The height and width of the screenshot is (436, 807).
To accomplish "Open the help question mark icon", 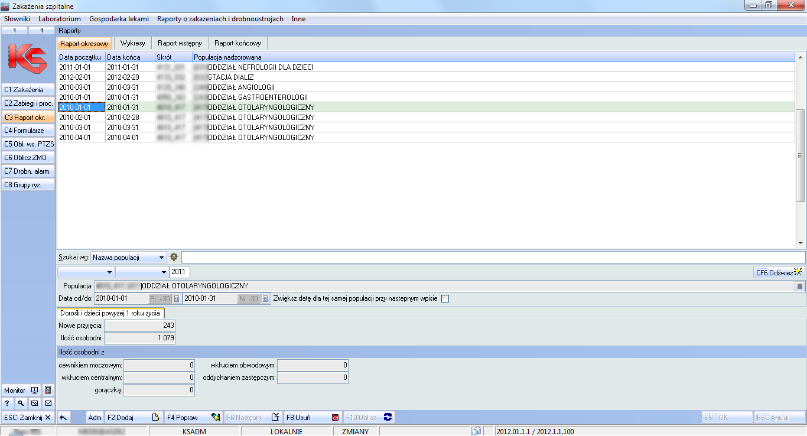I will pos(7,404).
